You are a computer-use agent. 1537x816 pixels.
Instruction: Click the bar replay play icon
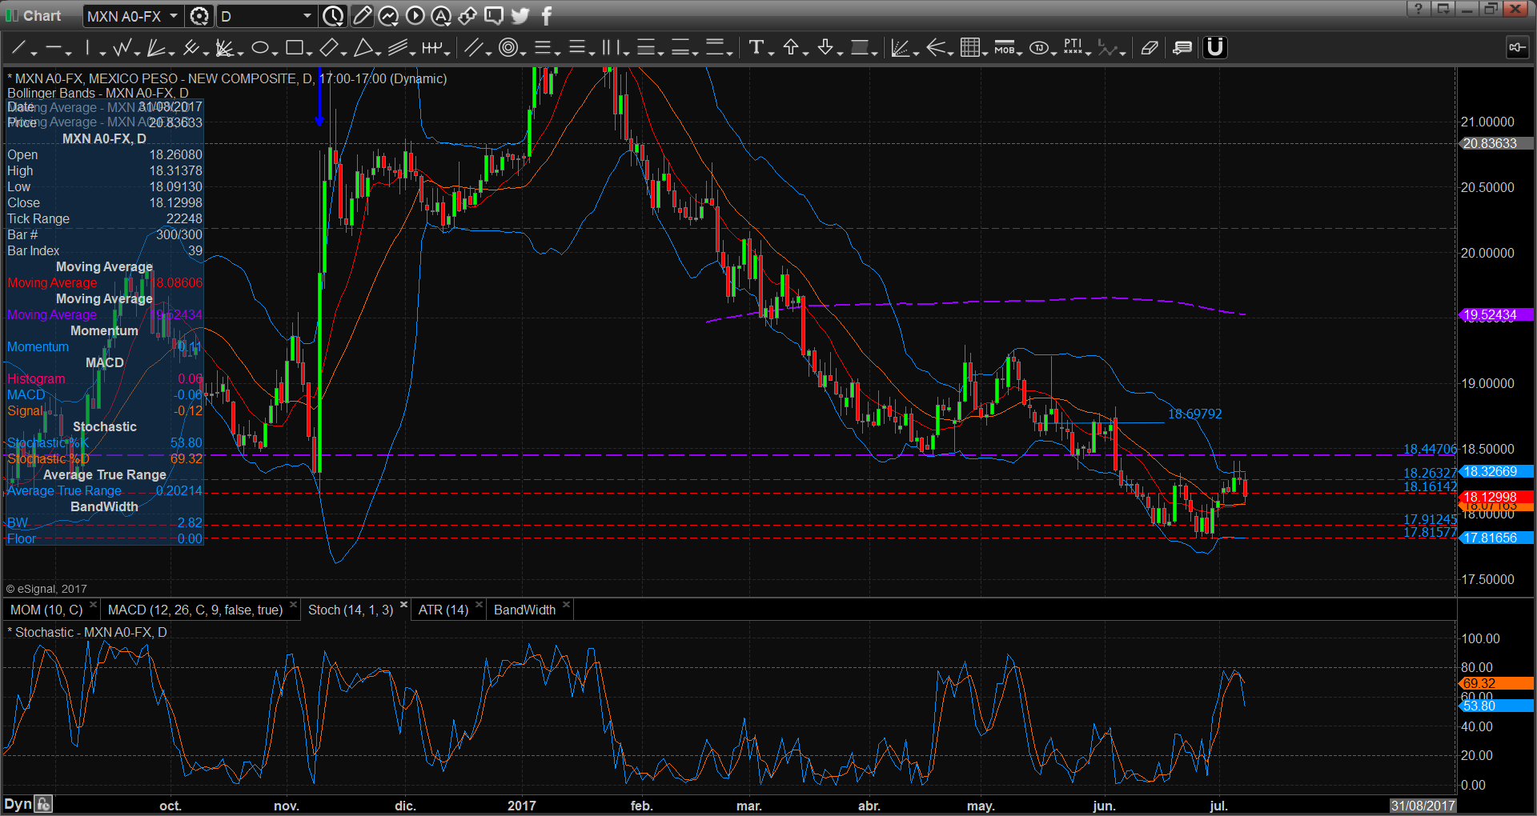pyautogui.click(x=415, y=16)
